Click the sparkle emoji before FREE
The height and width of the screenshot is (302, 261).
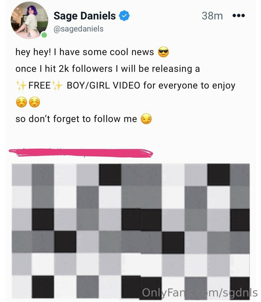(21, 86)
